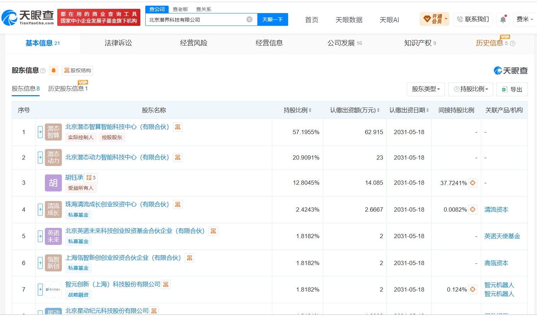Open the 历史信息 VIP tab
The width and height of the screenshot is (537, 316).
(x=492, y=43)
